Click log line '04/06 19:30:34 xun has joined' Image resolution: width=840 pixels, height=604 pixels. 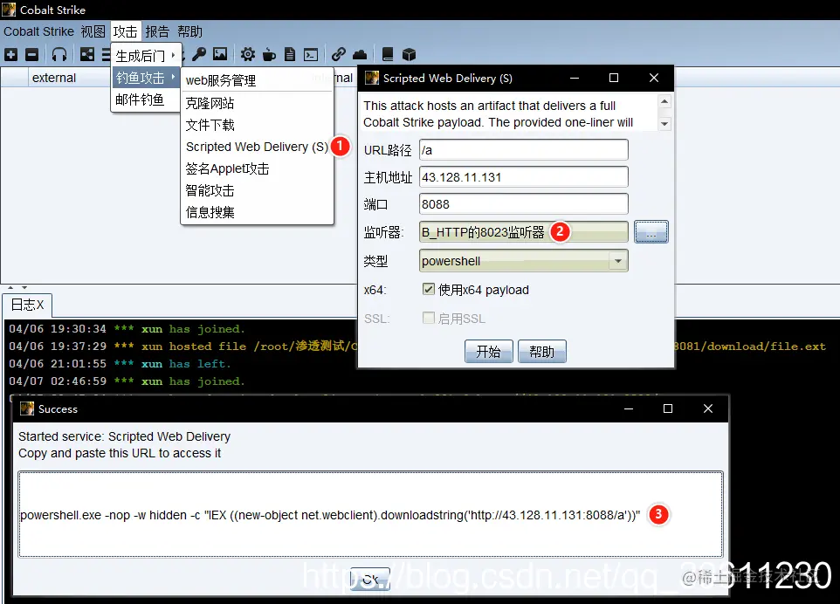click(127, 329)
